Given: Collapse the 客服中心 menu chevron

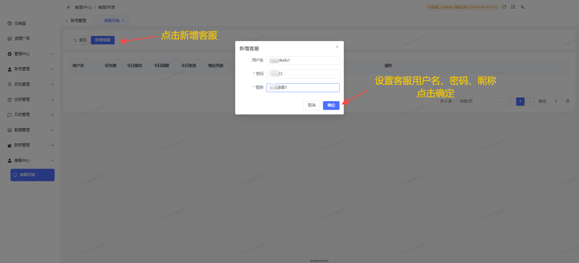Looking at the screenshot, I should [x=52, y=161].
